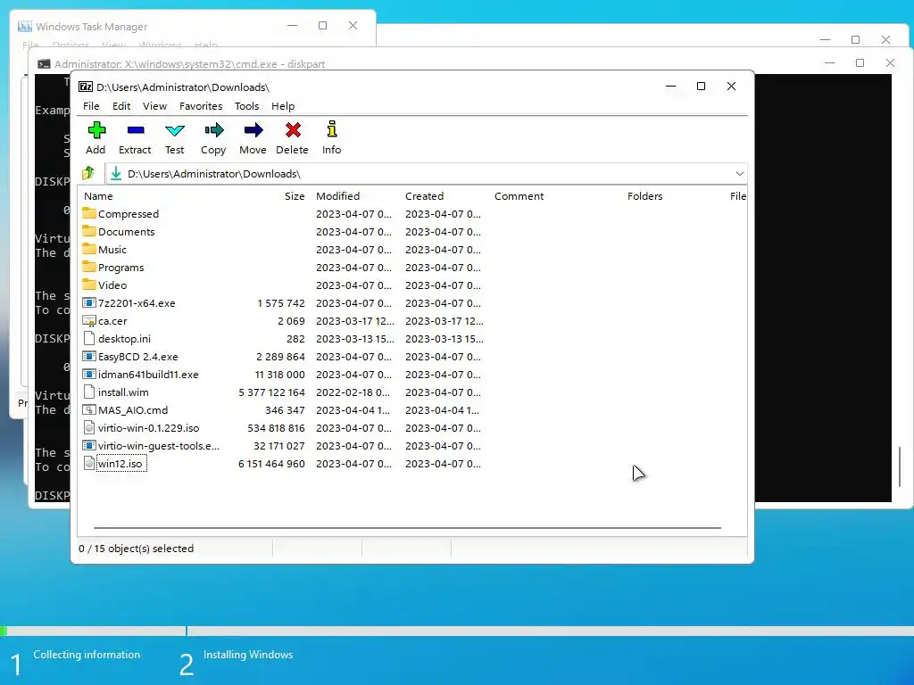Click the win12.iso disc icon
Screen dimensions: 914x685
89,463
